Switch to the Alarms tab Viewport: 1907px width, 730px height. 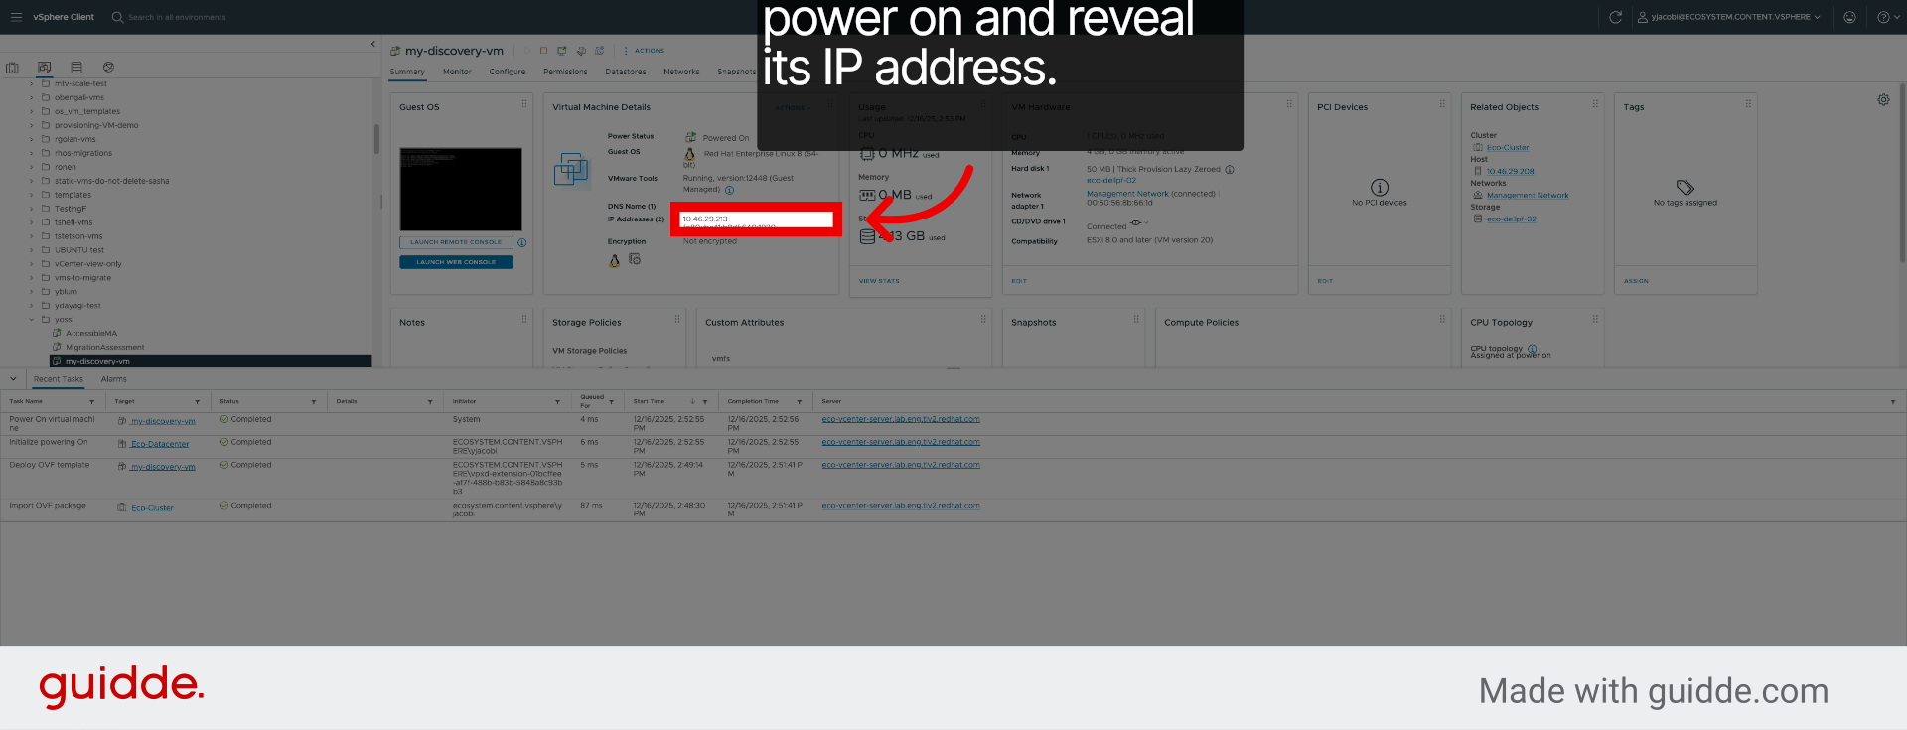coord(114,379)
